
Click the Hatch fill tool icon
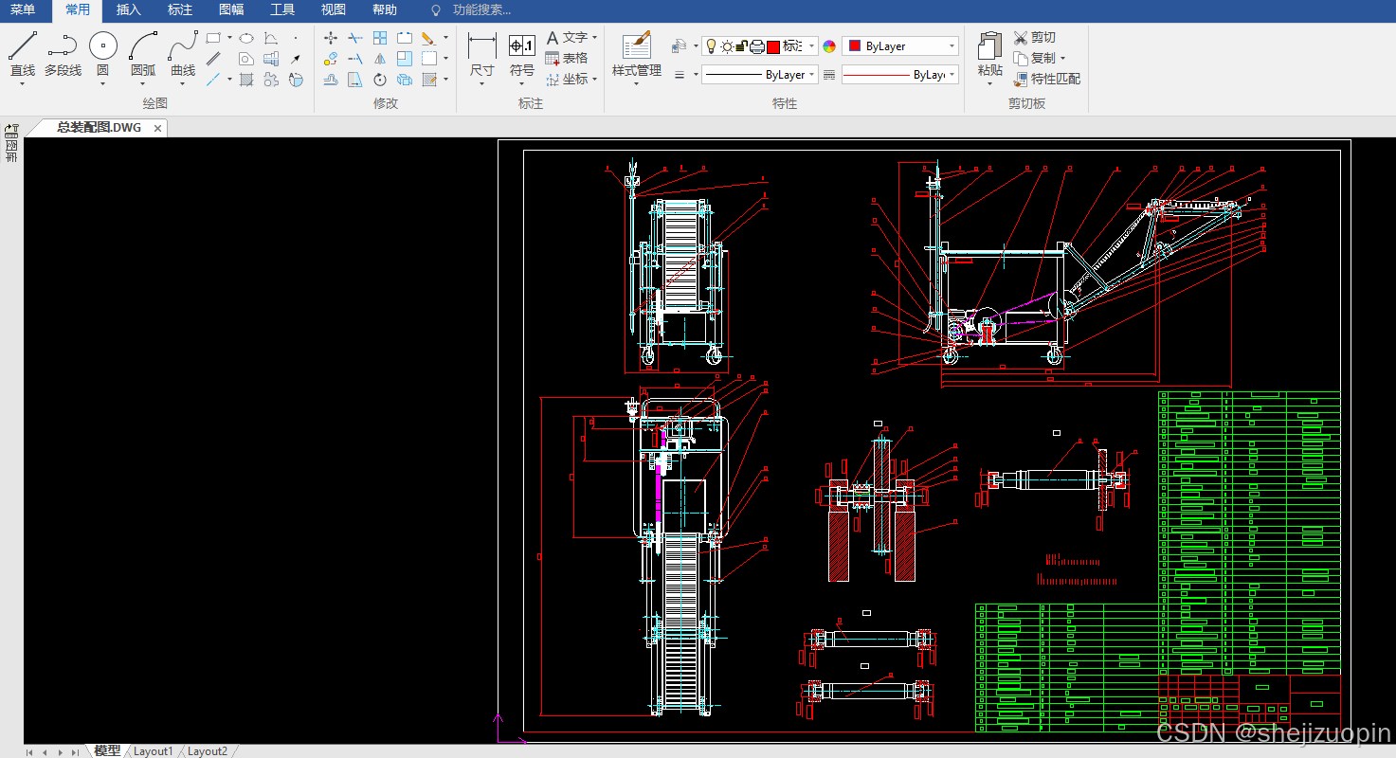pyautogui.click(x=245, y=80)
